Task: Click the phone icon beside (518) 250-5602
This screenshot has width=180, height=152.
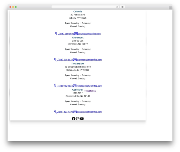Action: tap(57, 33)
